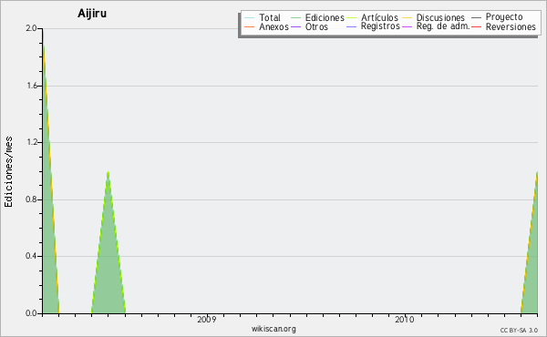Click the Registros legend label
The height and width of the screenshot is (337, 547).
click(380, 26)
